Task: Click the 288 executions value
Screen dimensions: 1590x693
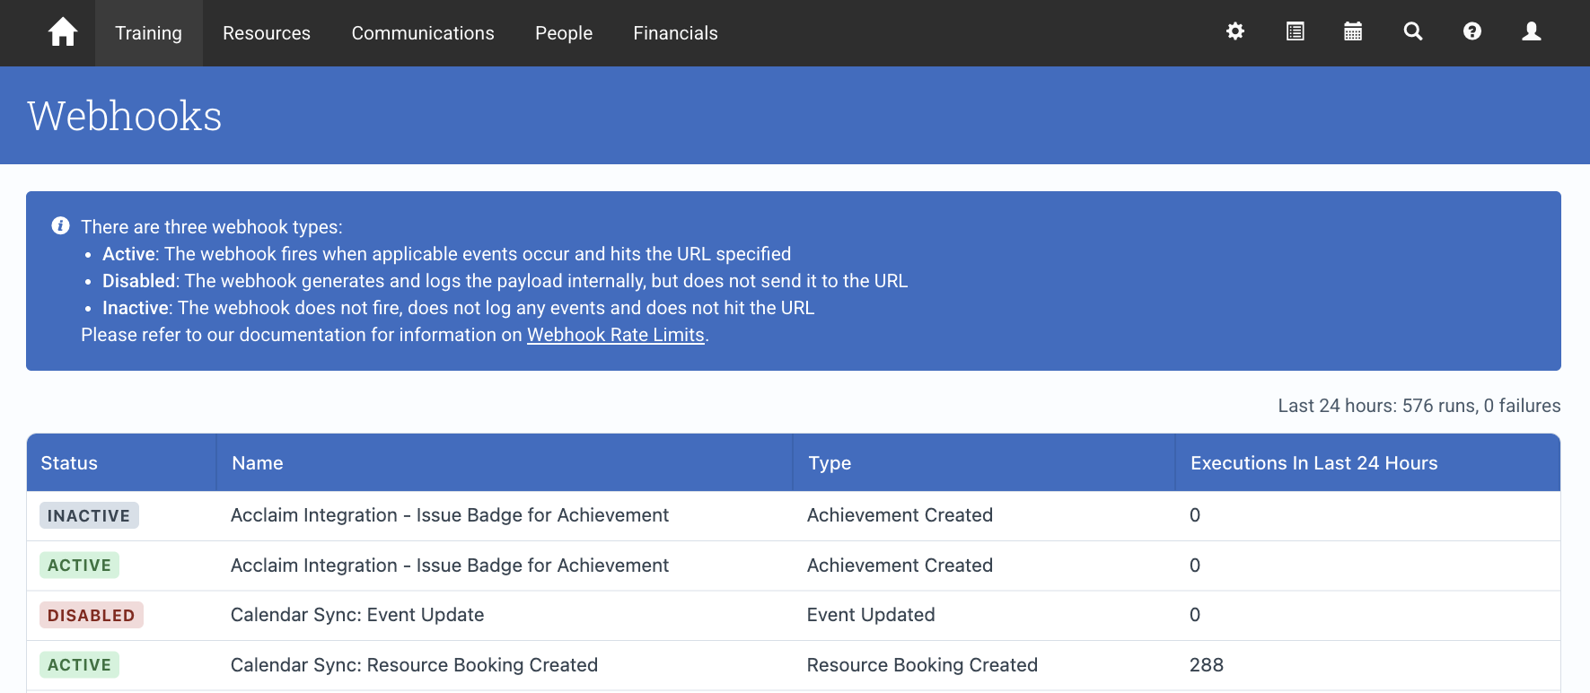Action: [x=1207, y=665]
